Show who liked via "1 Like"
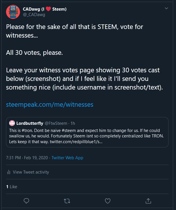This screenshot has width=176, height=210. (12, 187)
